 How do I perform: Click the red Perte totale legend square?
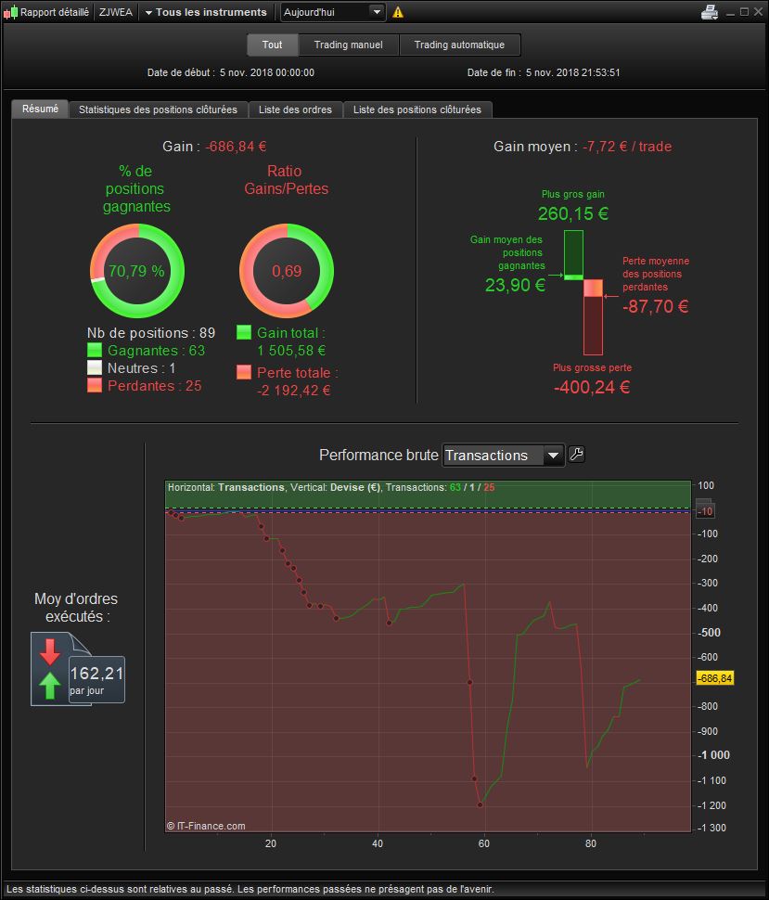click(244, 372)
